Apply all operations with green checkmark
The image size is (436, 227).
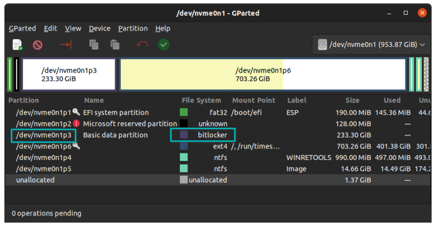tap(163, 45)
